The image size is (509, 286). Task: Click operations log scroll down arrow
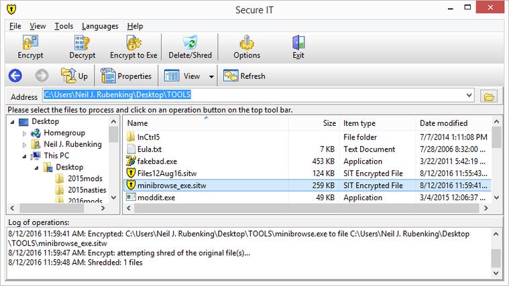click(x=496, y=273)
